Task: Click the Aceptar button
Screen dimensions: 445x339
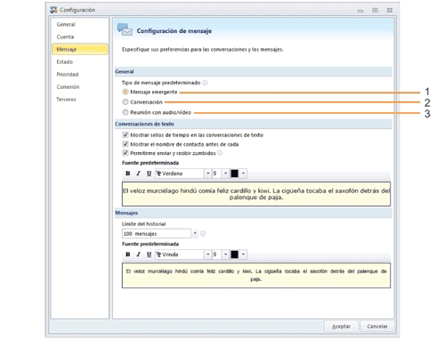Action: point(341,327)
